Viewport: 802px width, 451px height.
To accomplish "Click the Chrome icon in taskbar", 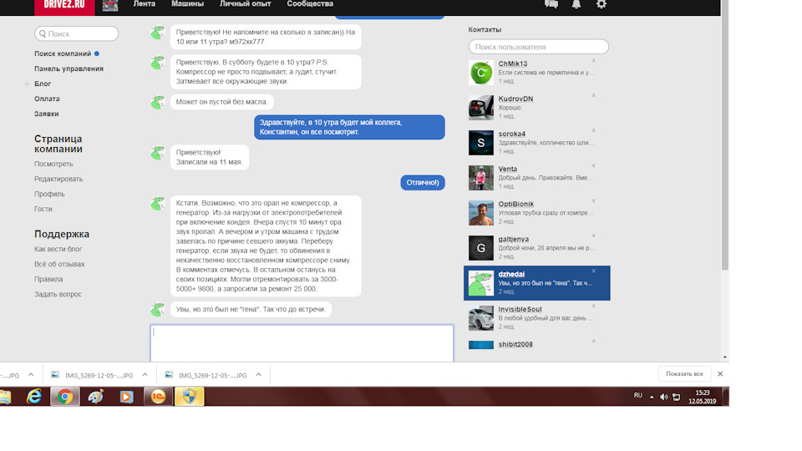I will [x=65, y=397].
